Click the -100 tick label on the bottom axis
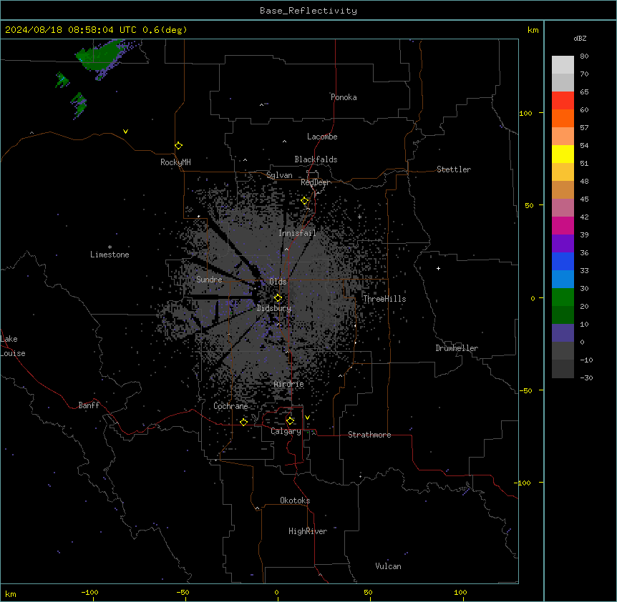Viewport: 617px width, 602px height. tap(89, 592)
